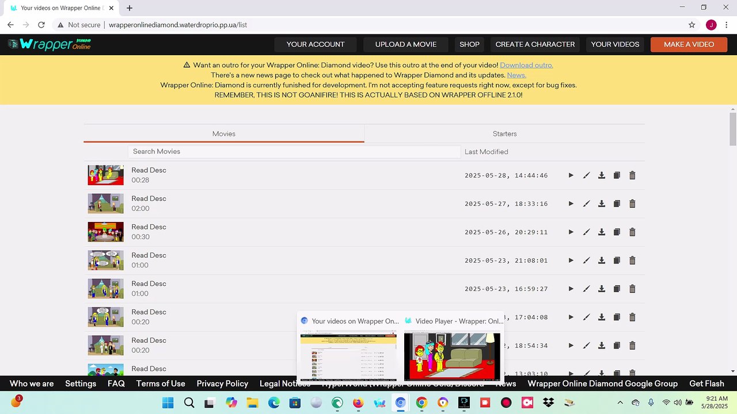Viewport: 737px width, 414px height.
Task: Delete the movie modified 2025-05-27, 18:33:16
Action: [x=632, y=204]
